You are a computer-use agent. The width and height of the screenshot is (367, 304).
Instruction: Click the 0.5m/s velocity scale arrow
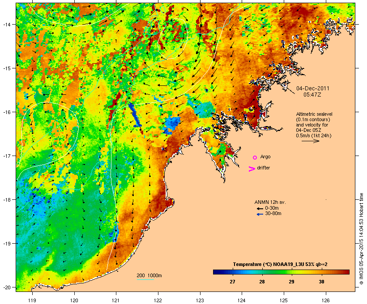pos(310,141)
